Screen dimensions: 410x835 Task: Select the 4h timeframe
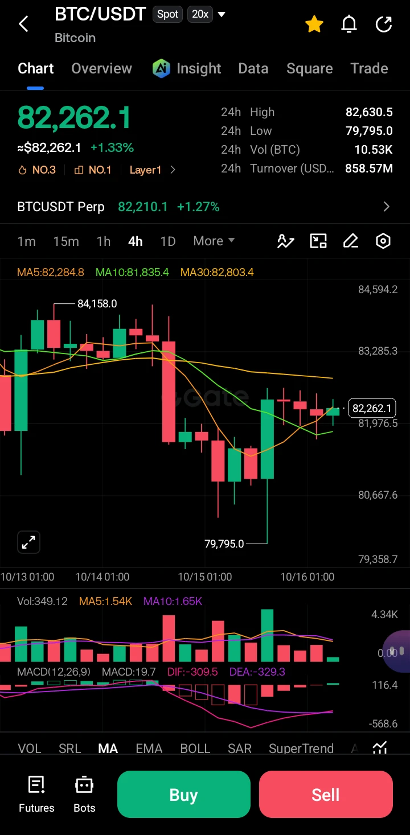[136, 241]
